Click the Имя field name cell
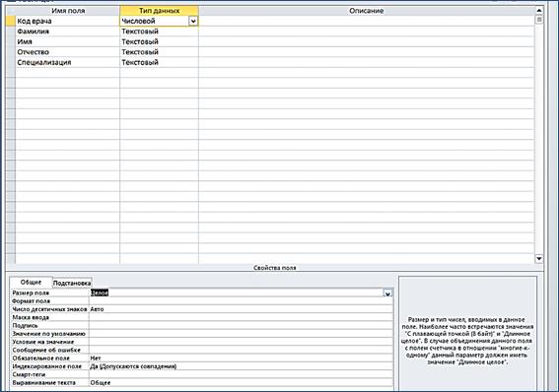559x392 pixels. 68,41
